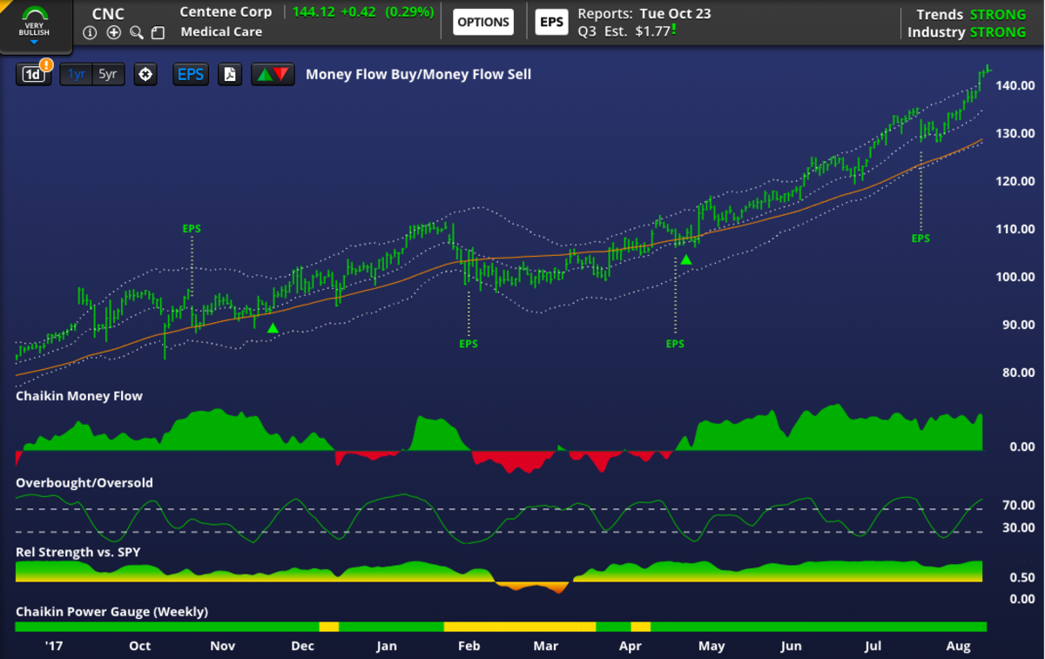Toggle EPS markers button in toolbar
This screenshot has height=659, width=1045.
[x=191, y=74]
